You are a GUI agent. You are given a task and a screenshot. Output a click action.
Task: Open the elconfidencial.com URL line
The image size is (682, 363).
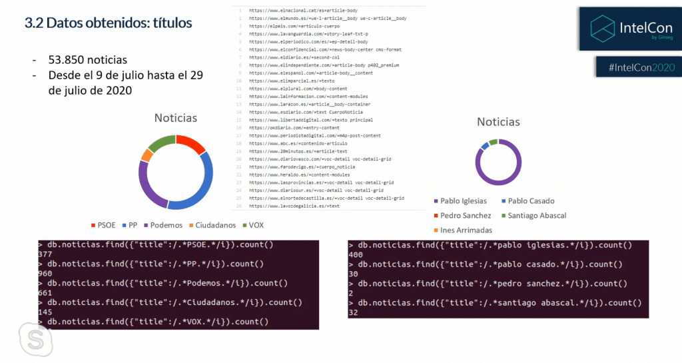(325, 49)
